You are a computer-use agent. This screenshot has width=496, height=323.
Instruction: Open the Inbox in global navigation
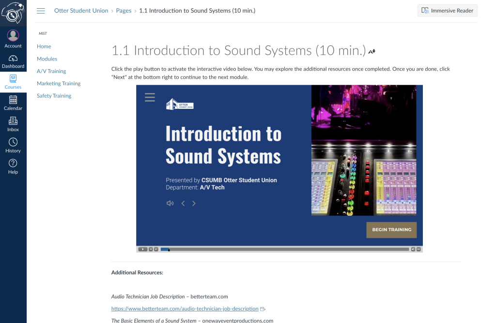pyautogui.click(x=13, y=124)
